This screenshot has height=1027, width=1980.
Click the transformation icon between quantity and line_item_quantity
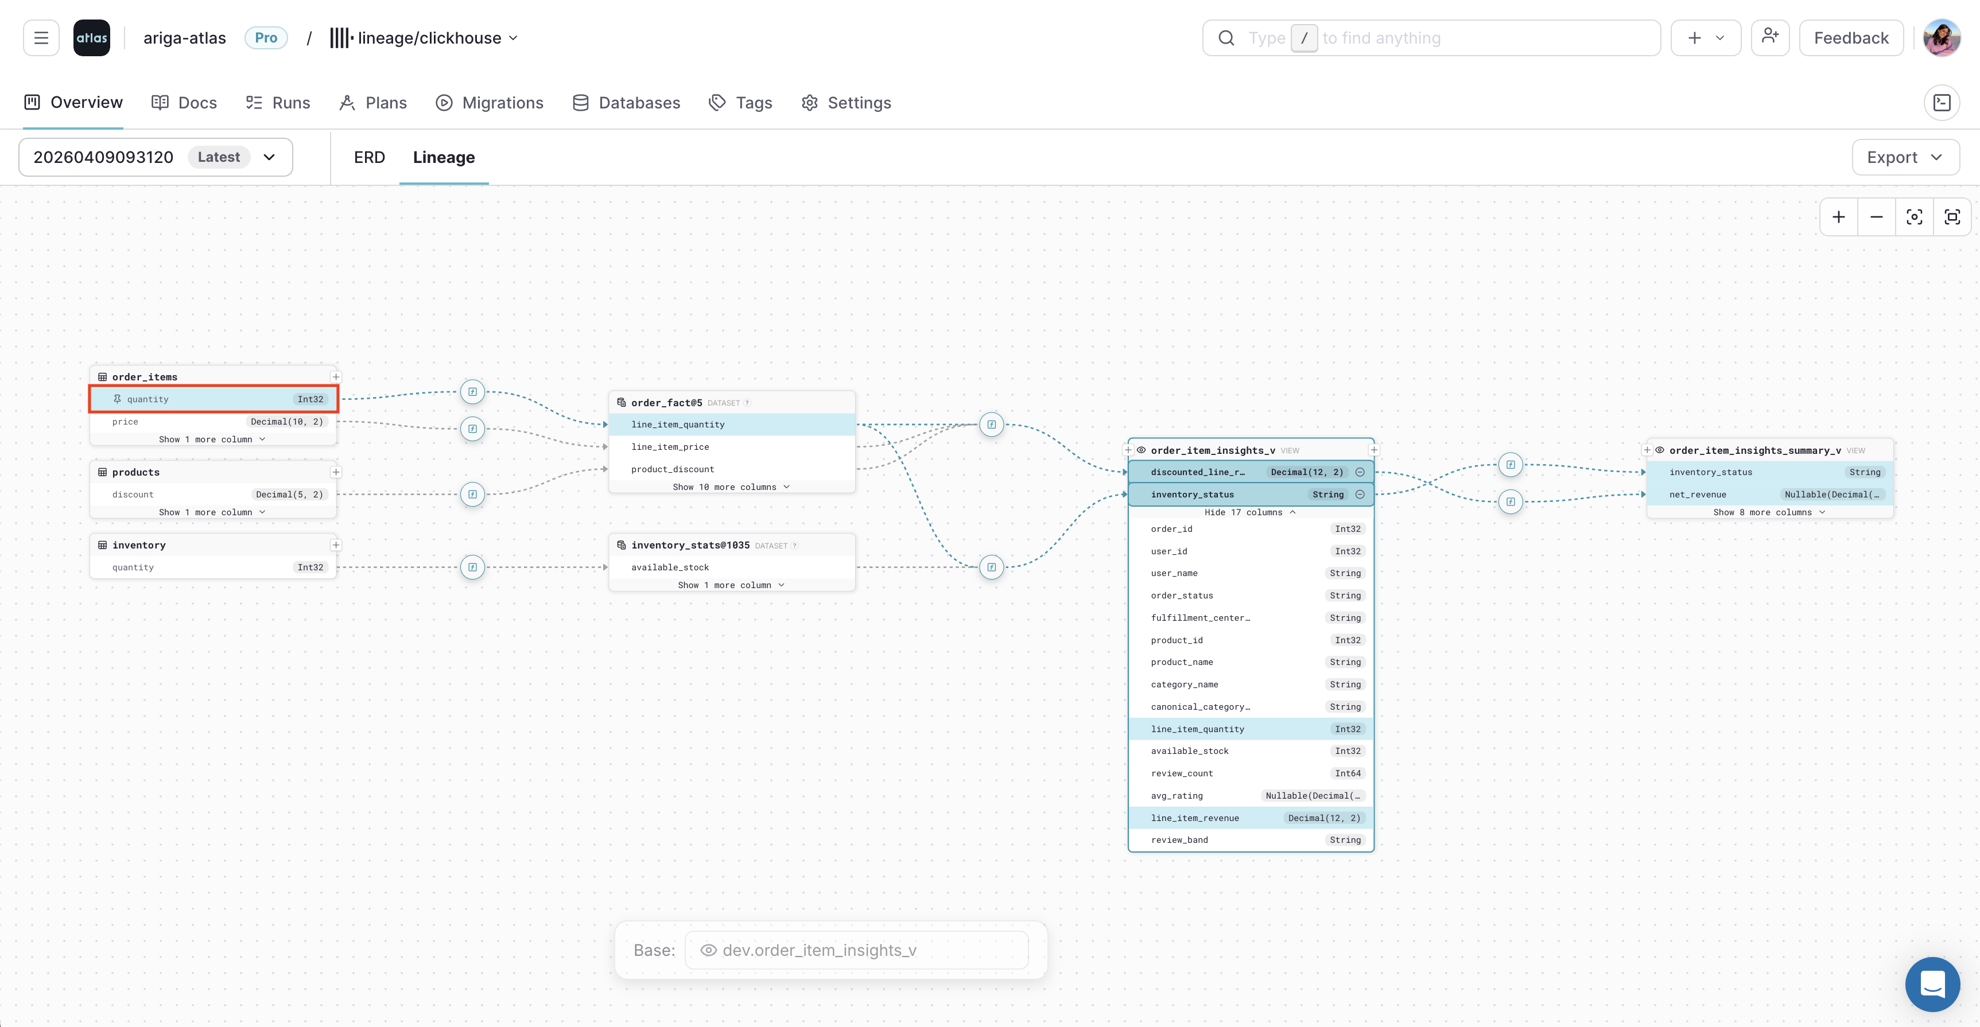click(472, 392)
